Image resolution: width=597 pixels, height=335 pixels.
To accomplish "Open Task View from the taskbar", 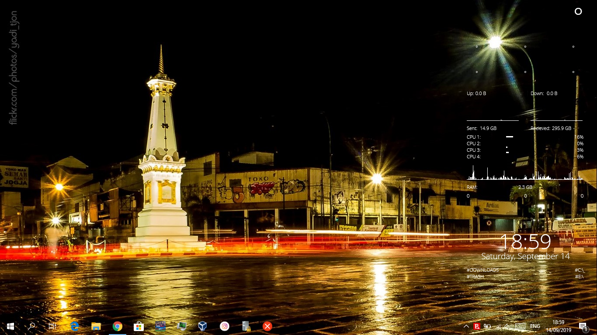I will pyautogui.click(x=52, y=326).
